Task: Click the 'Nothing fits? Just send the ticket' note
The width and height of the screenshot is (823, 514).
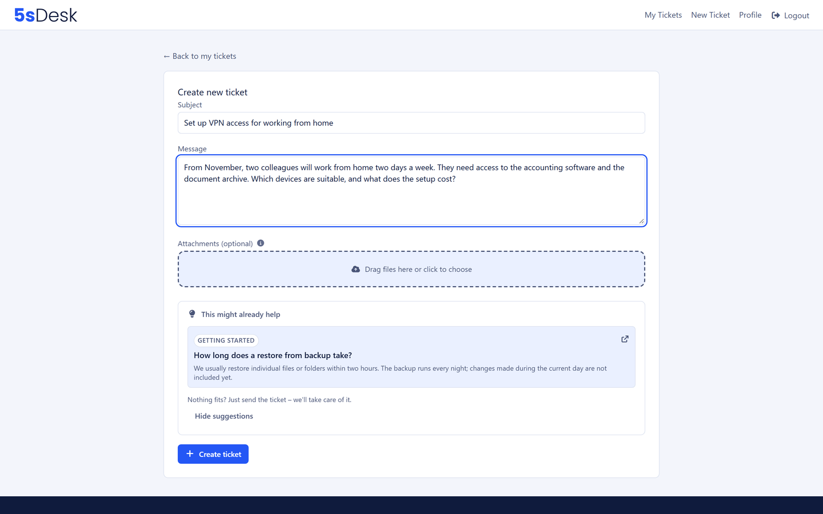Action: click(269, 400)
